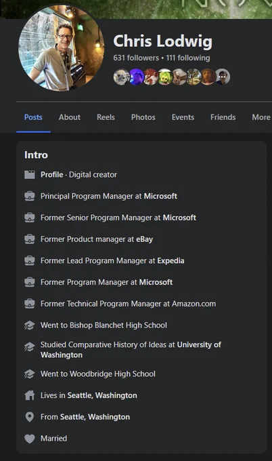
Task: Click graduation cap icon beside Comparative History of Ideas
Action: [30, 346]
